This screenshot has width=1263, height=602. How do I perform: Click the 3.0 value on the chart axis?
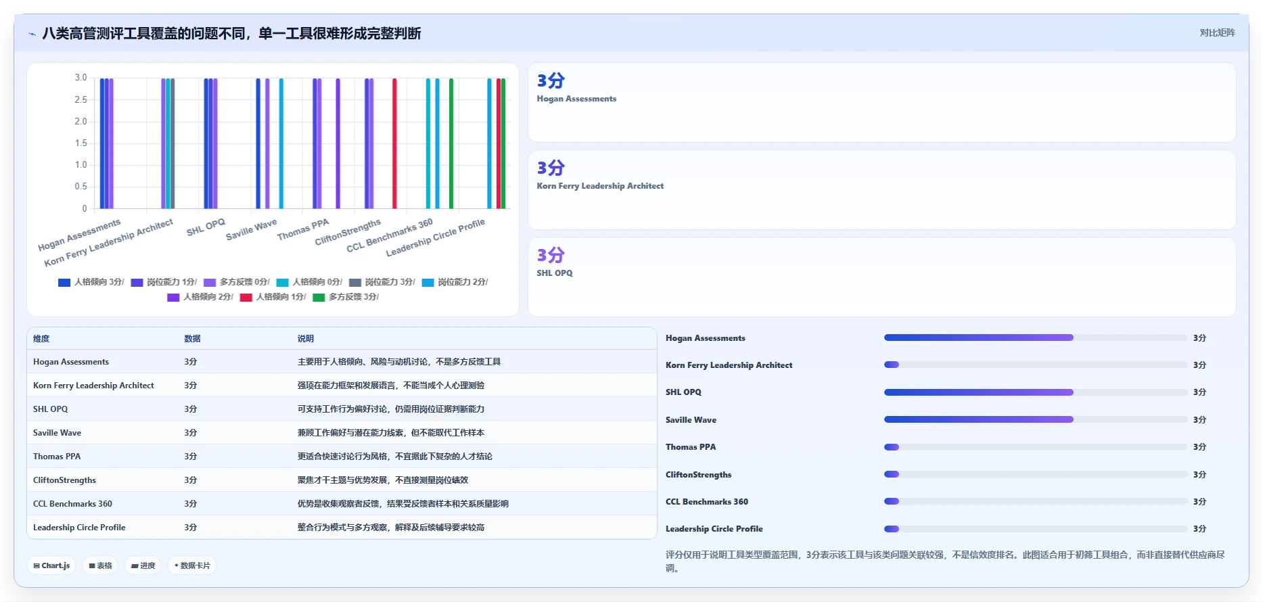point(81,78)
